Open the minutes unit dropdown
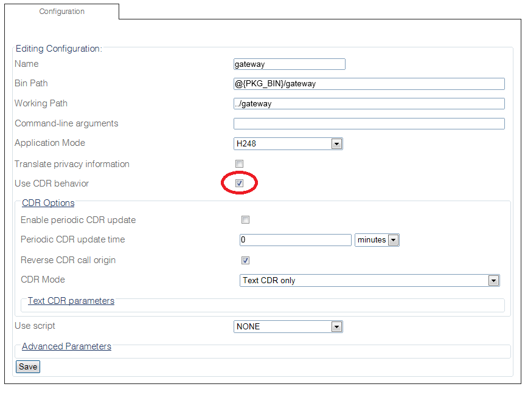Viewport: 525px width, 395px height. (x=377, y=240)
